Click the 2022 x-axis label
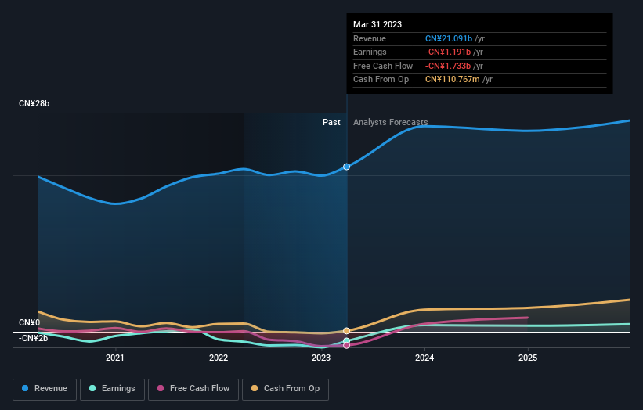 pos(219,358)
